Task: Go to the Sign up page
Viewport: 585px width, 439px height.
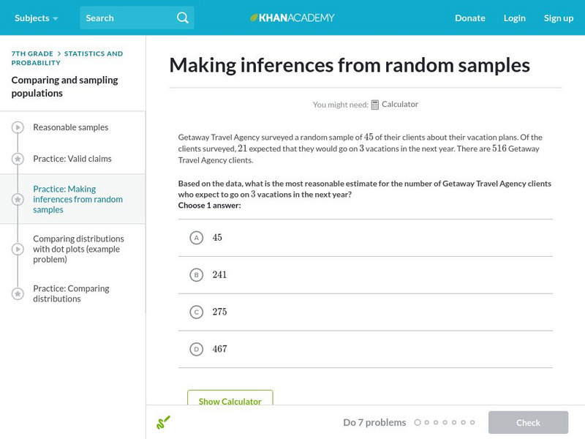Action: pos(559,18)
